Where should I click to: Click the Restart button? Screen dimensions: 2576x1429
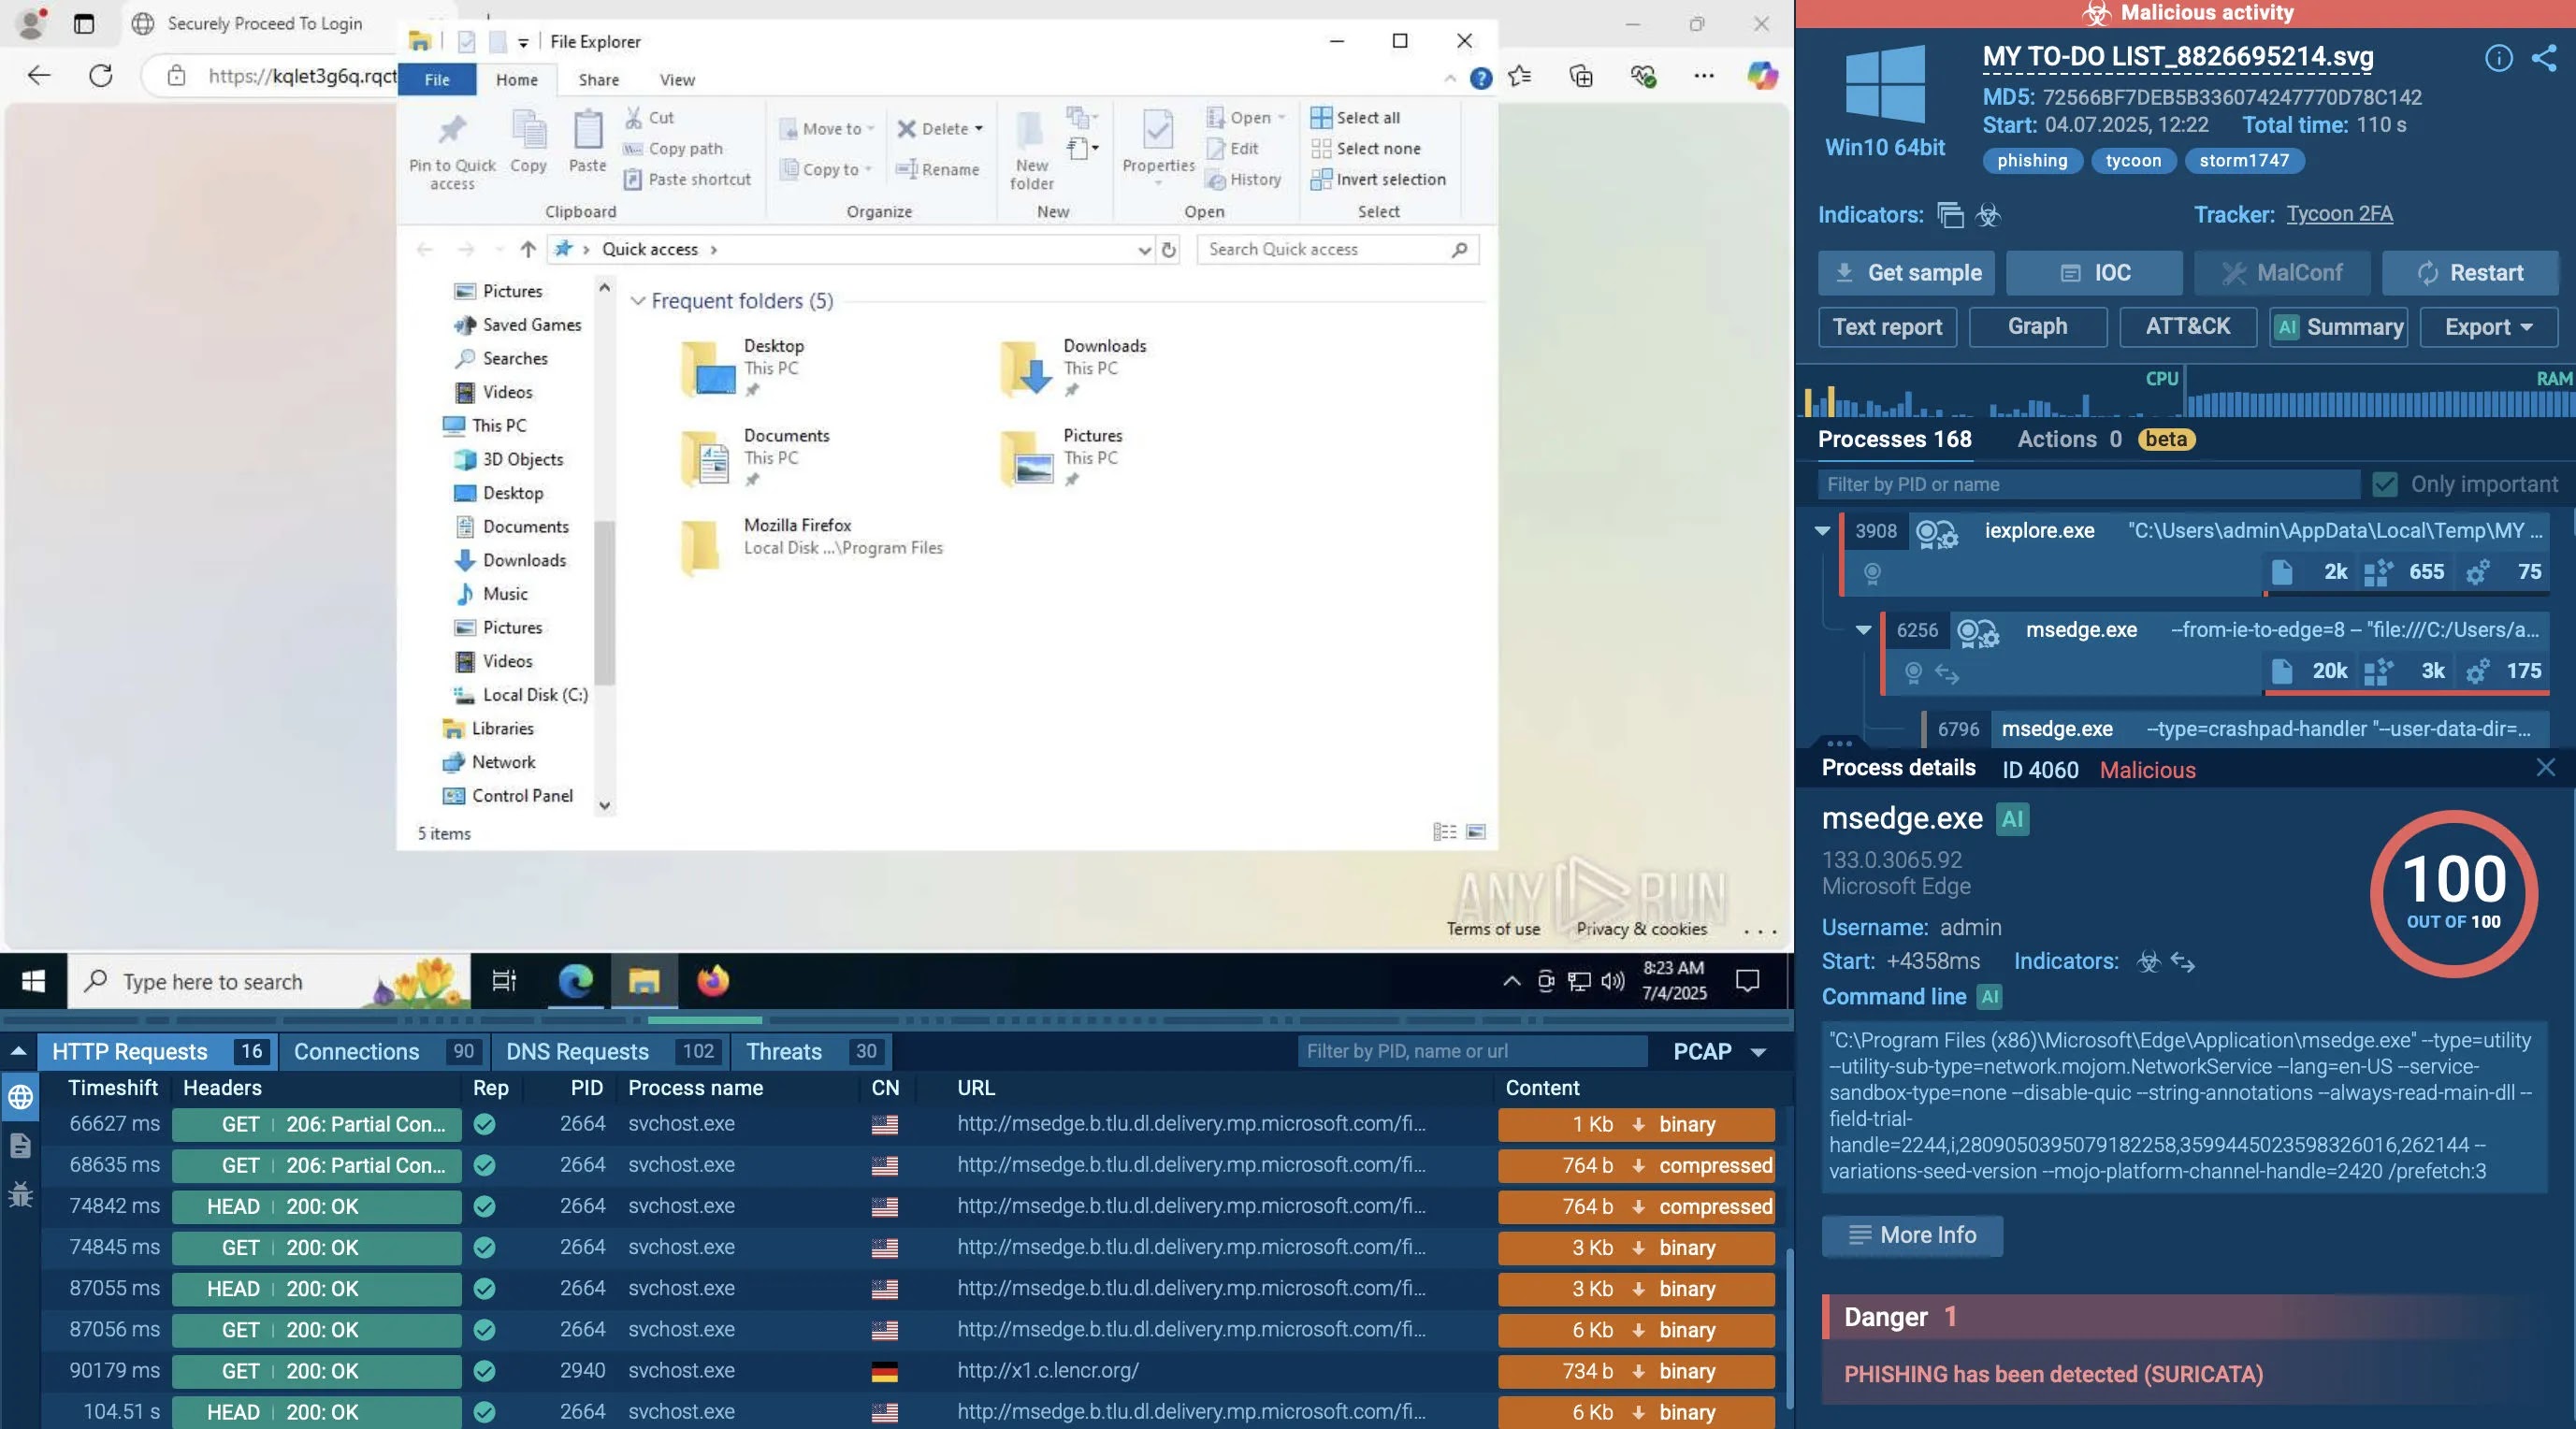(x=2470, y=273)
